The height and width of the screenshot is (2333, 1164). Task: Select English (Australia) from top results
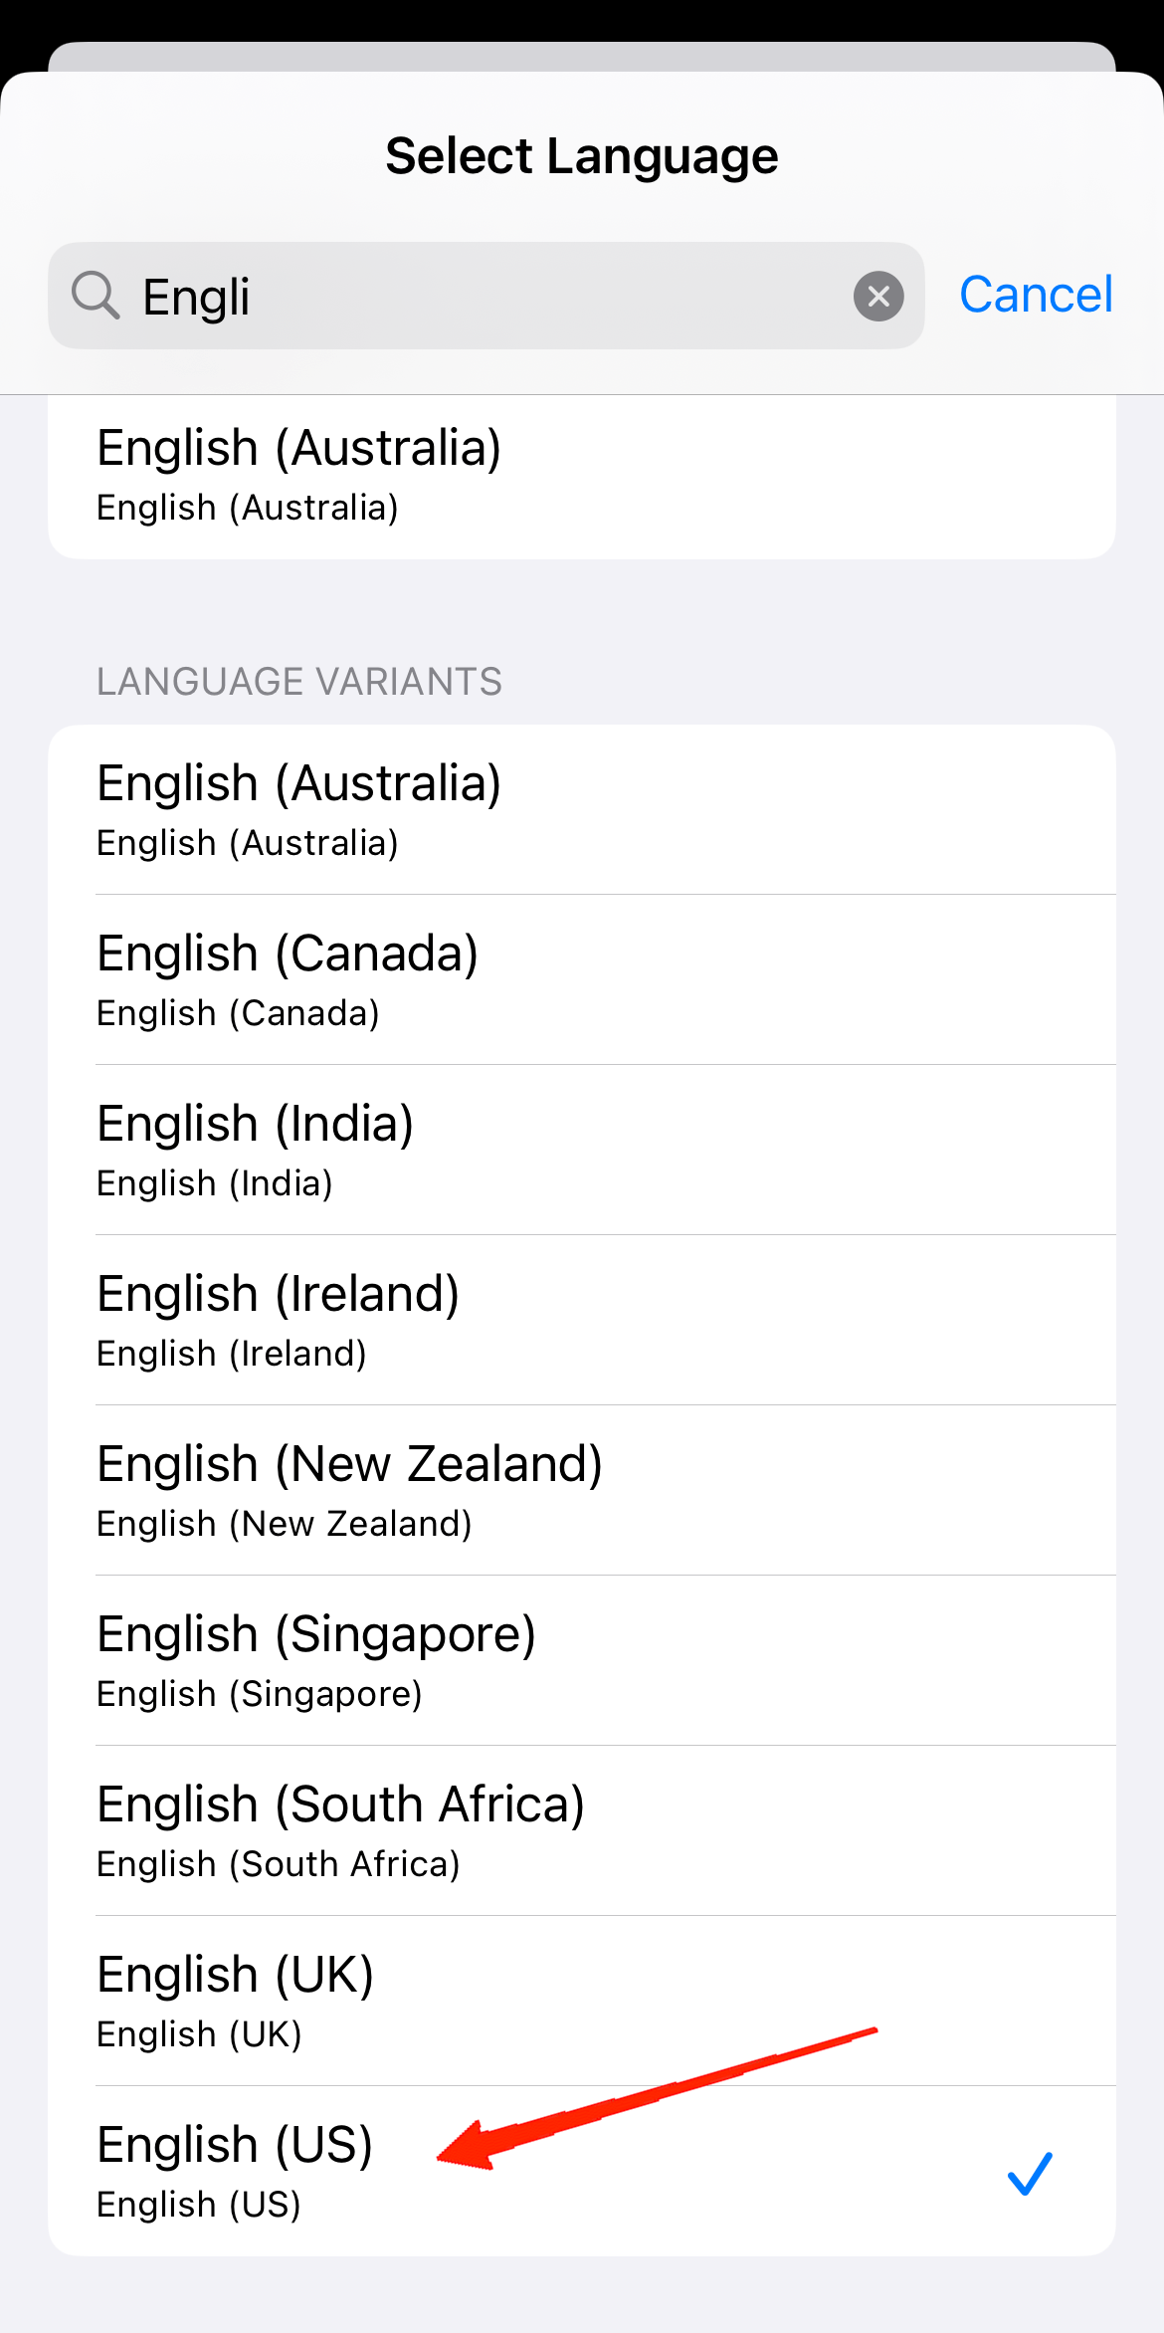[298, 446]
